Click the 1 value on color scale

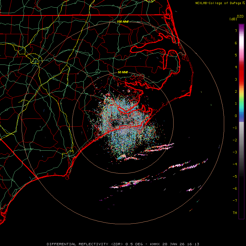pyautogui.click(x=236, y=104)
